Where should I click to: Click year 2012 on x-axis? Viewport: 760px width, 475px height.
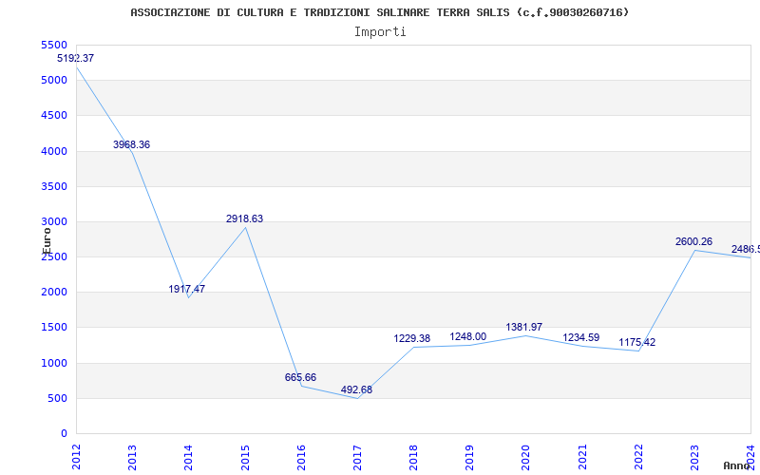(x=76, y=457)
